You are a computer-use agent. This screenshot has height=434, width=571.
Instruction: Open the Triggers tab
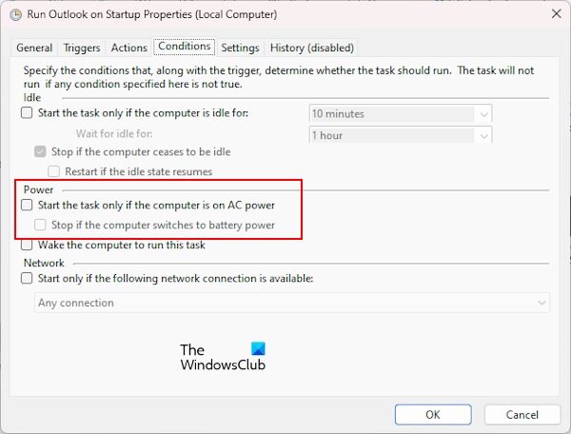[82, 48]
